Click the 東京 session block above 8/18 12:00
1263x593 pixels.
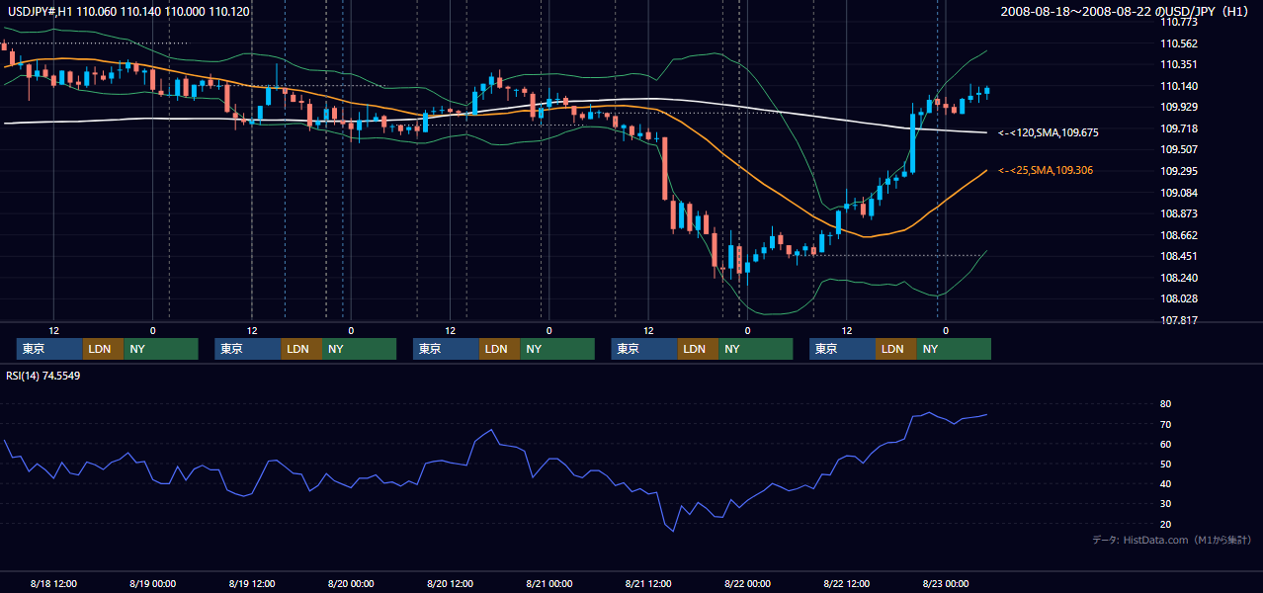pyautogui.click(x=49, y=349)
